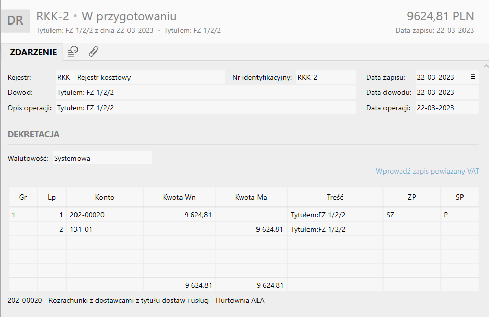
Task: Select the SZ value in ZP column
Action: pos(411,215)
